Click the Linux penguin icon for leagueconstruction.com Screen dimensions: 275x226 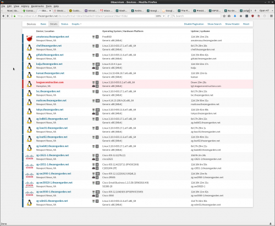point(29,84)
